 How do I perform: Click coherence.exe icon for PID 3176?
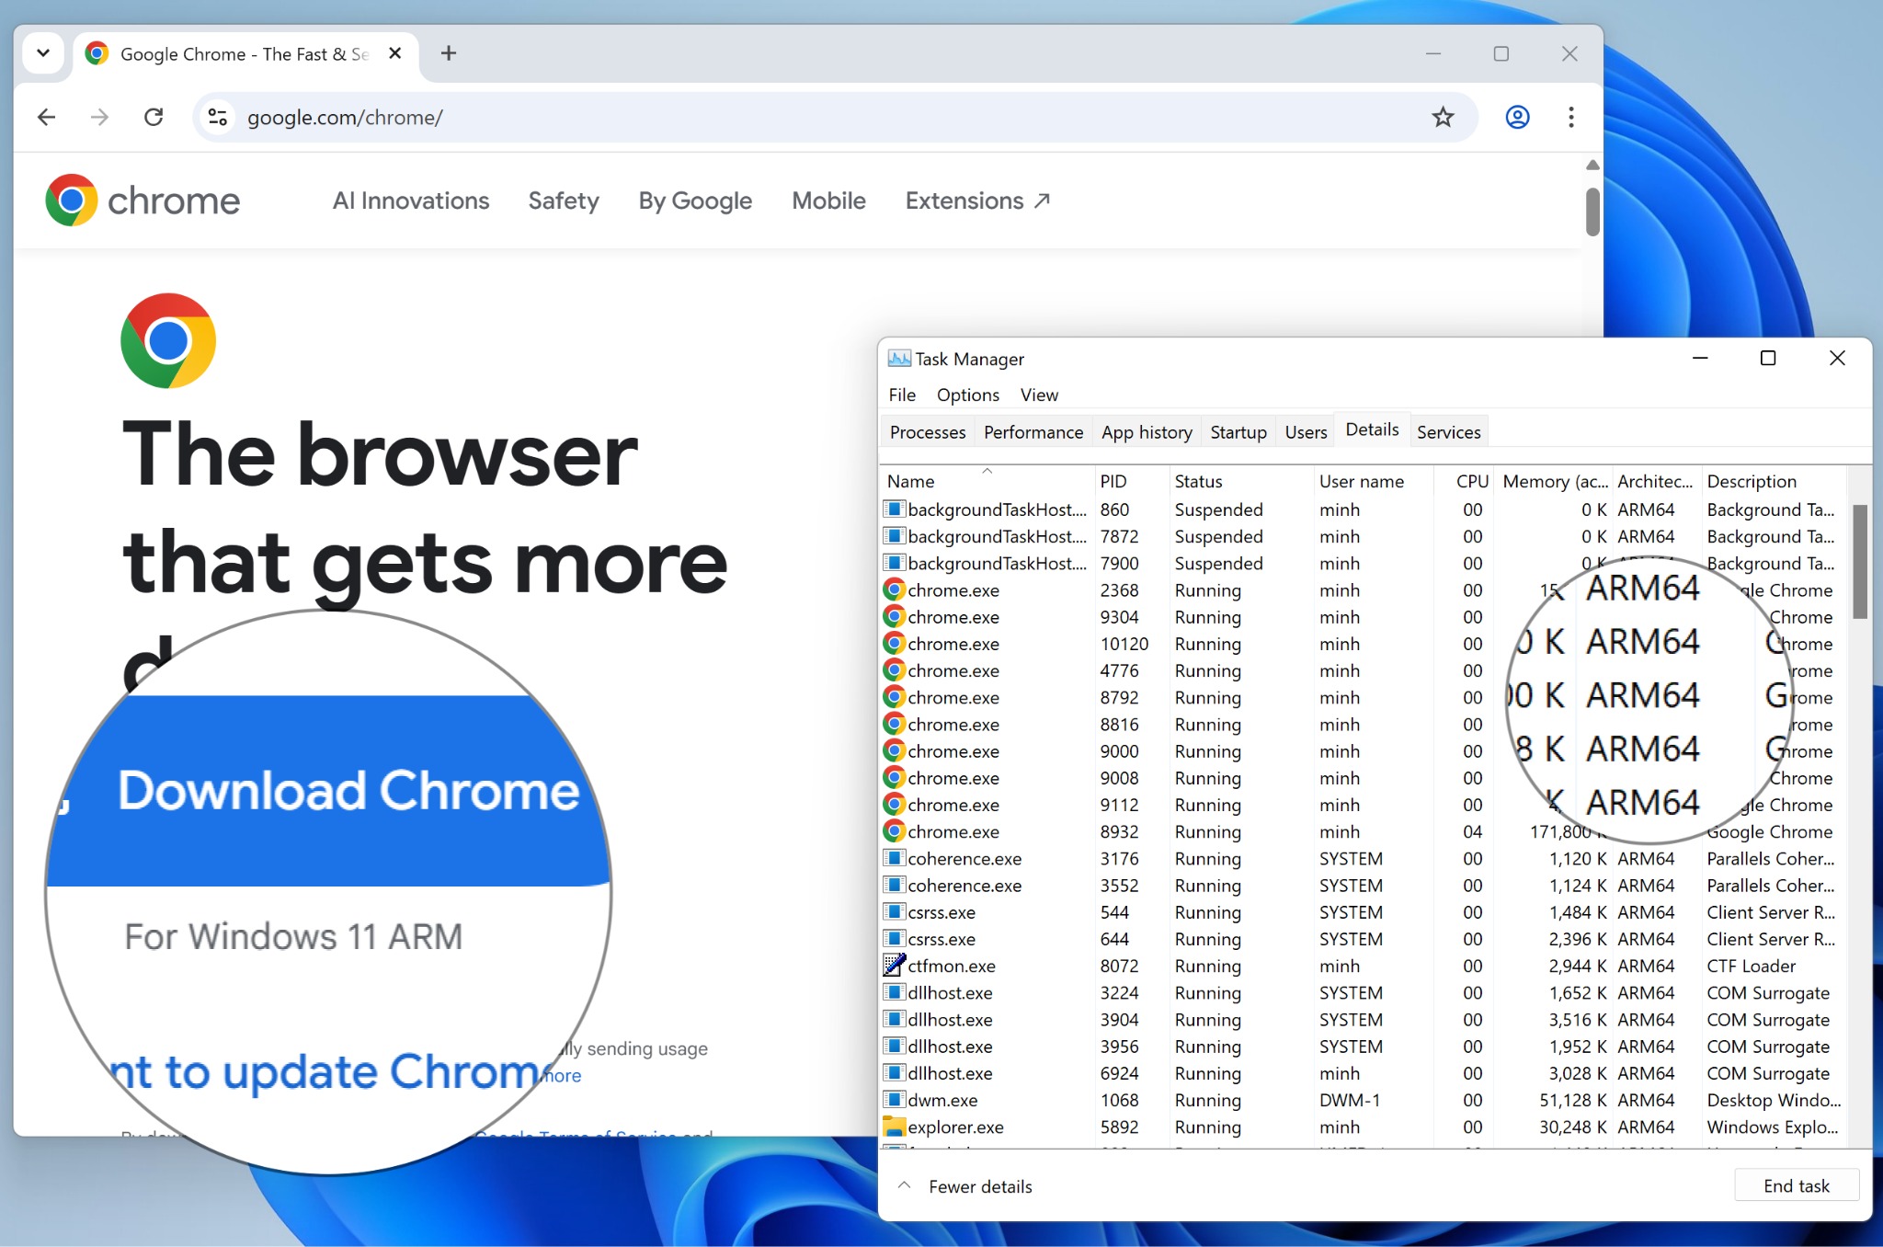point(894,858)
